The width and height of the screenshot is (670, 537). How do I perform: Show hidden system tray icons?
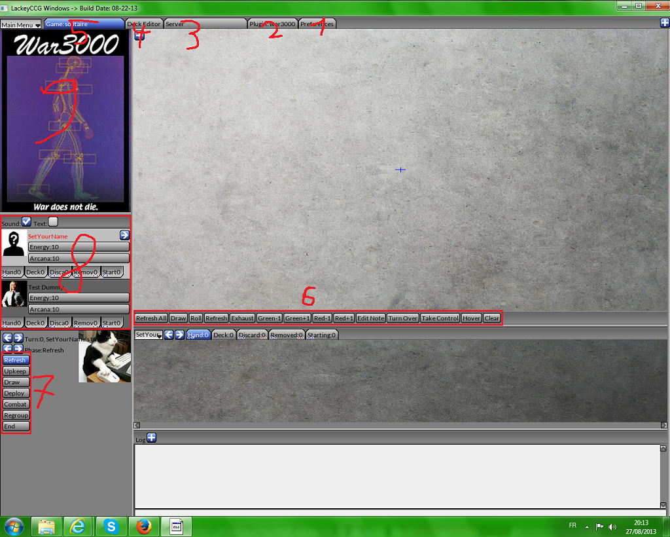587,527
